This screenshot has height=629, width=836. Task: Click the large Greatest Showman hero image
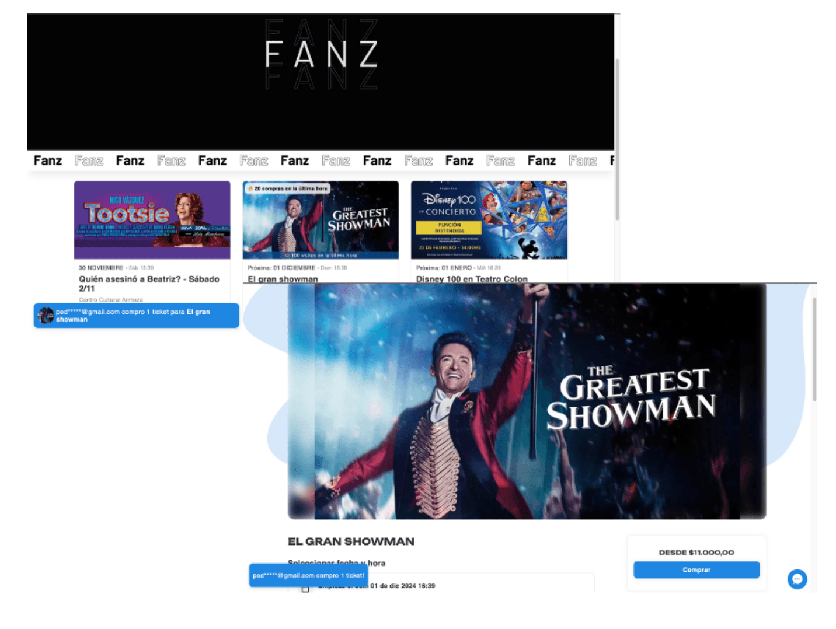coord(527,401)
